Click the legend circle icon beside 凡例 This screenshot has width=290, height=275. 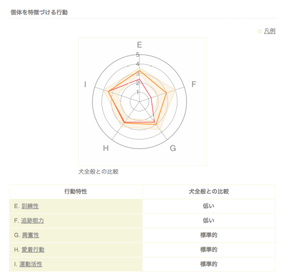click(260, 31)
